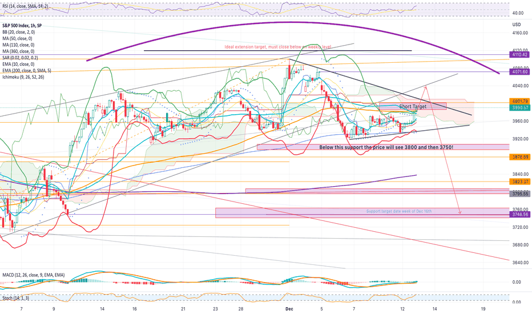Click the S&P 500 Index, 1h, SP title
The image size is (532, 314).
coord(22,26)
